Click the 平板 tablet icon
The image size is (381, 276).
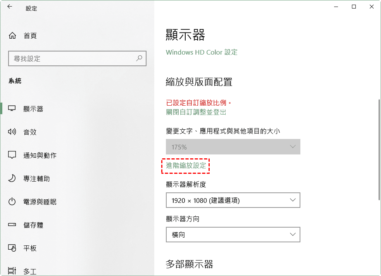pos(12,248)
